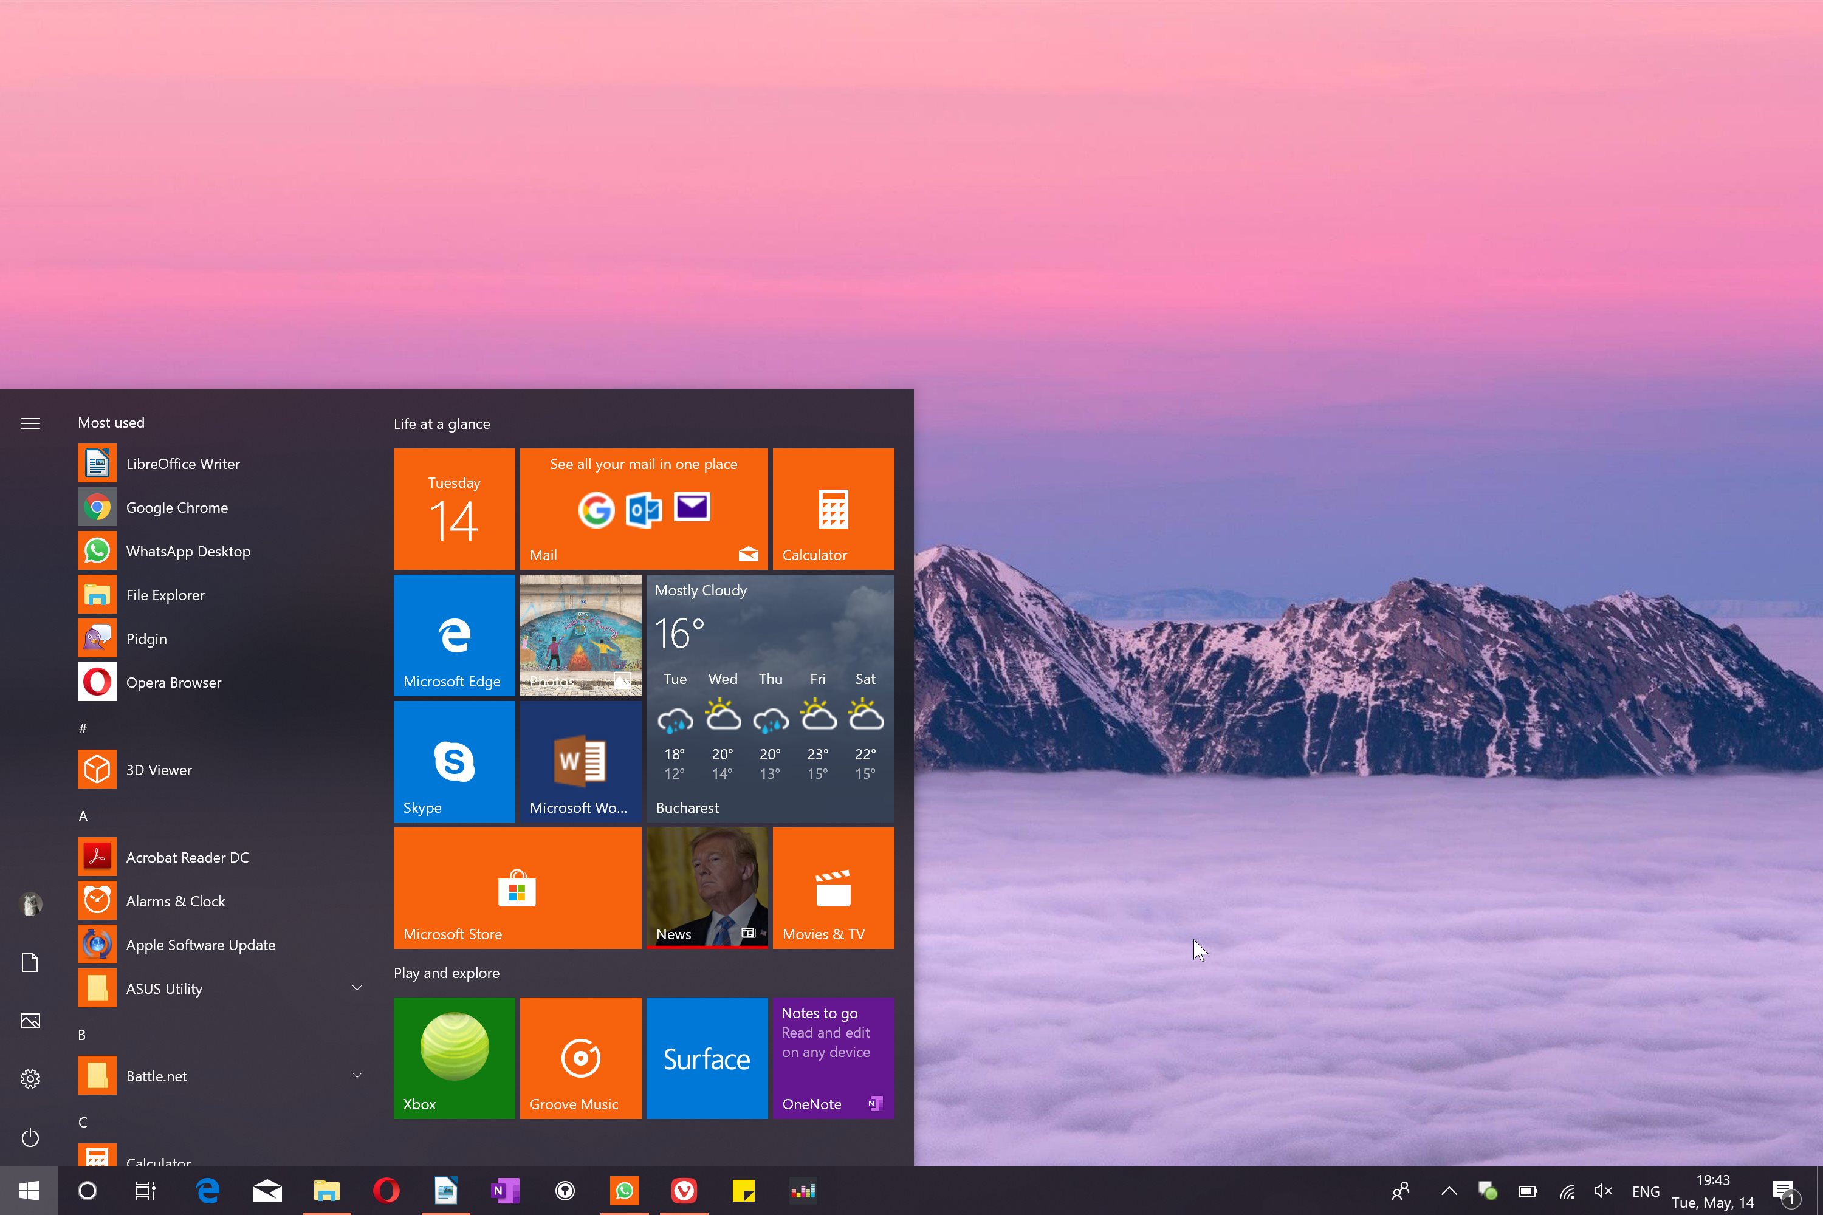Open the Microsoft Edge tile
Viewport: 1823px width, 1215px height.
tap(454, 635)
